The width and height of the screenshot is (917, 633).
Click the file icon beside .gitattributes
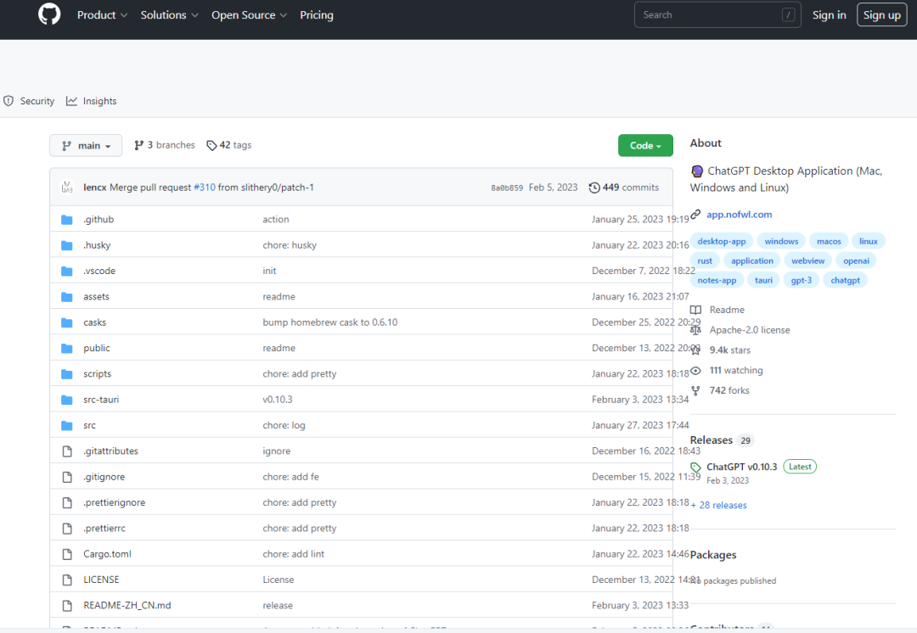click(x=67, y=451)
